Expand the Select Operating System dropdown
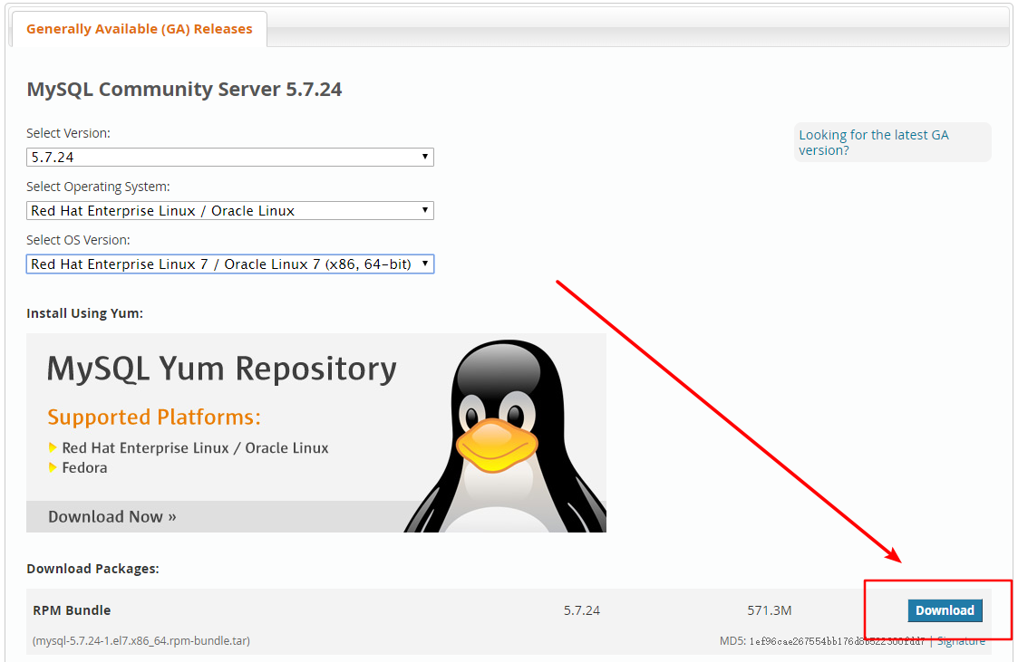 point(230,211)
